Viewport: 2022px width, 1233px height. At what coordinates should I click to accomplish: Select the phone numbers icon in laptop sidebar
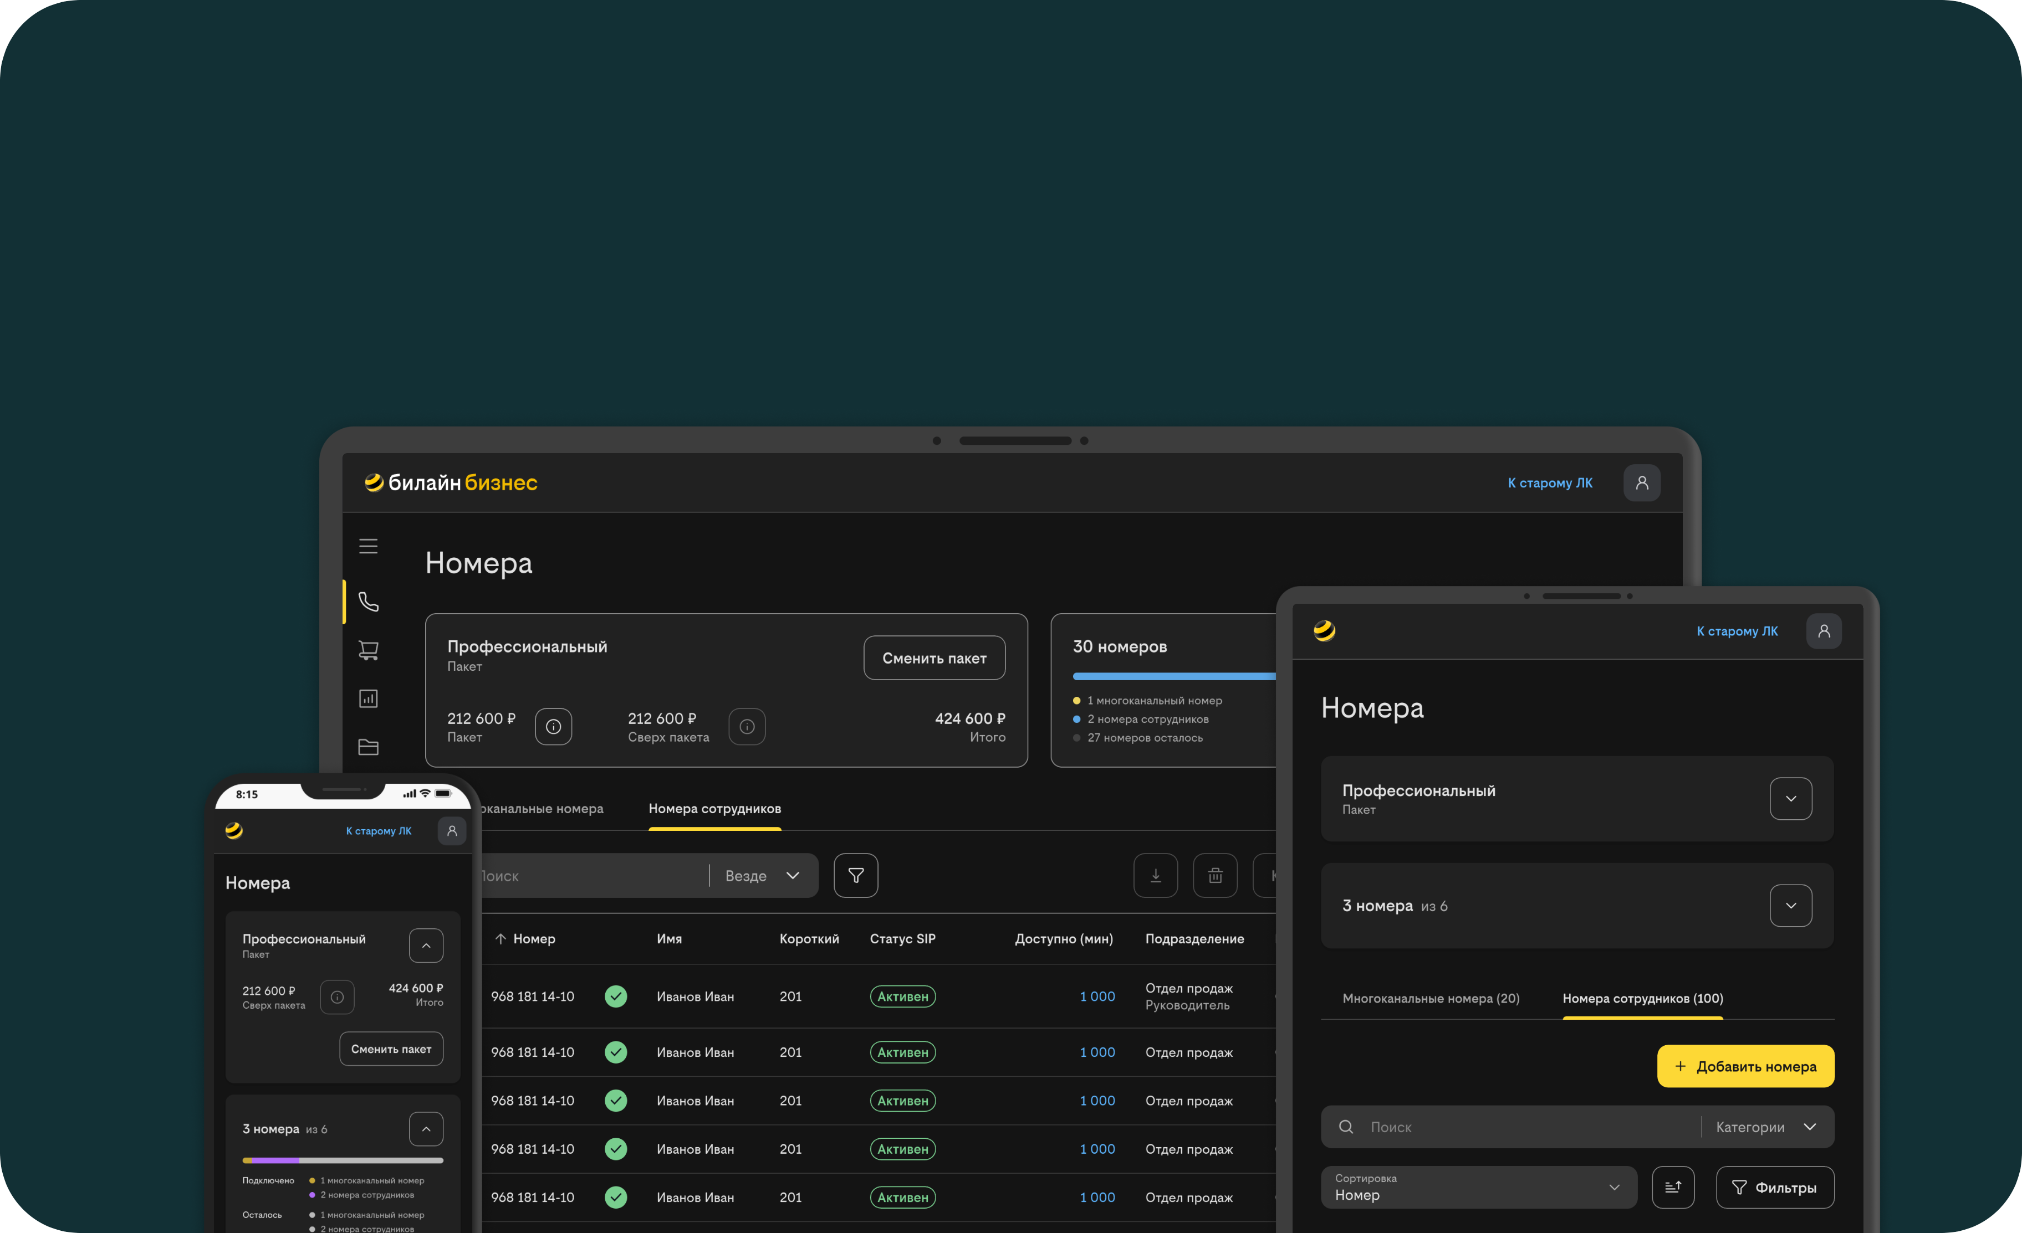point(367,602)
